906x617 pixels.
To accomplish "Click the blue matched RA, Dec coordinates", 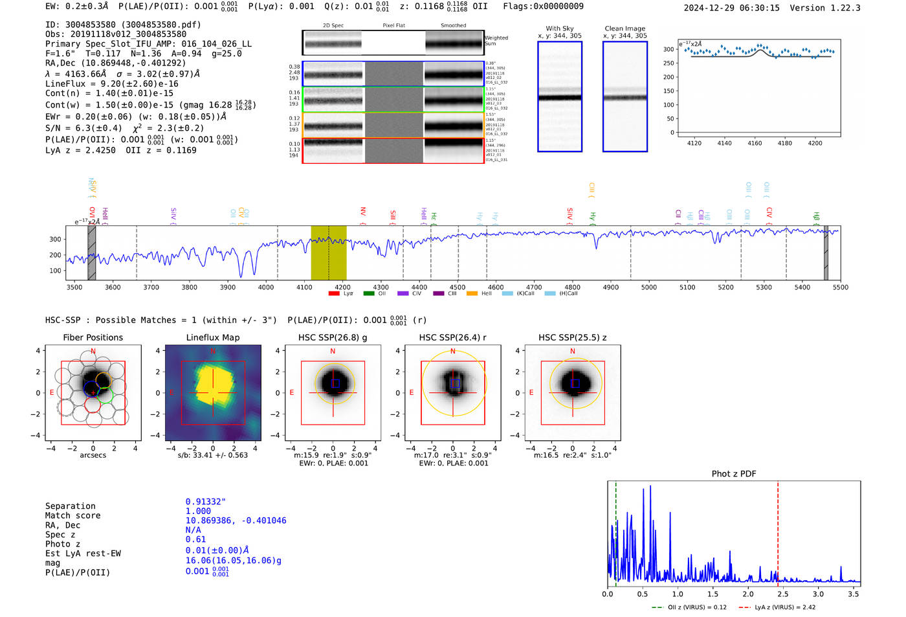I will 236,521.
